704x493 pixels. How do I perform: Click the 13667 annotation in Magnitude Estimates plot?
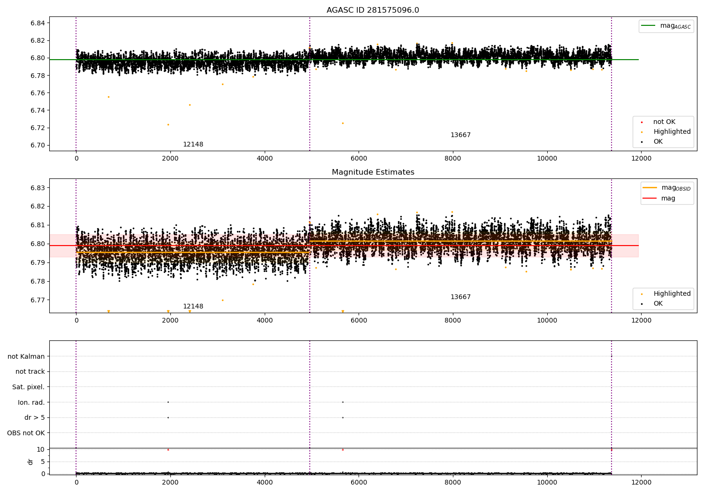click(460, 297)
